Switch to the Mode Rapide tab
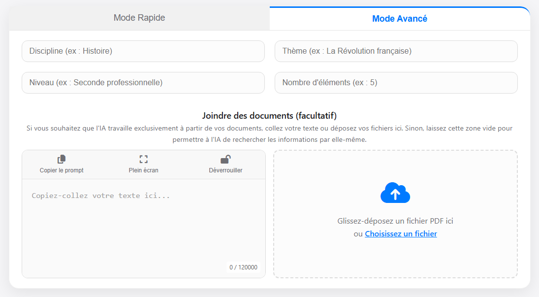The image size is (539, 297). pos(139,18)
